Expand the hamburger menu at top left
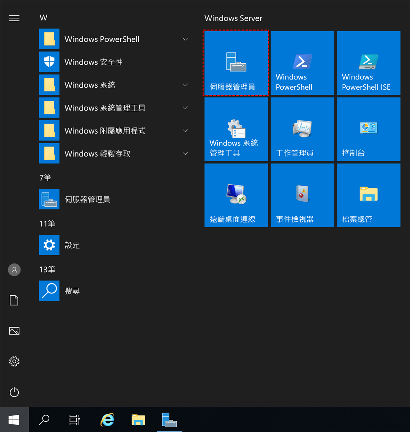The height and width of the screenshot is (432, 410). pyautogui.click(x=14, y=18)
